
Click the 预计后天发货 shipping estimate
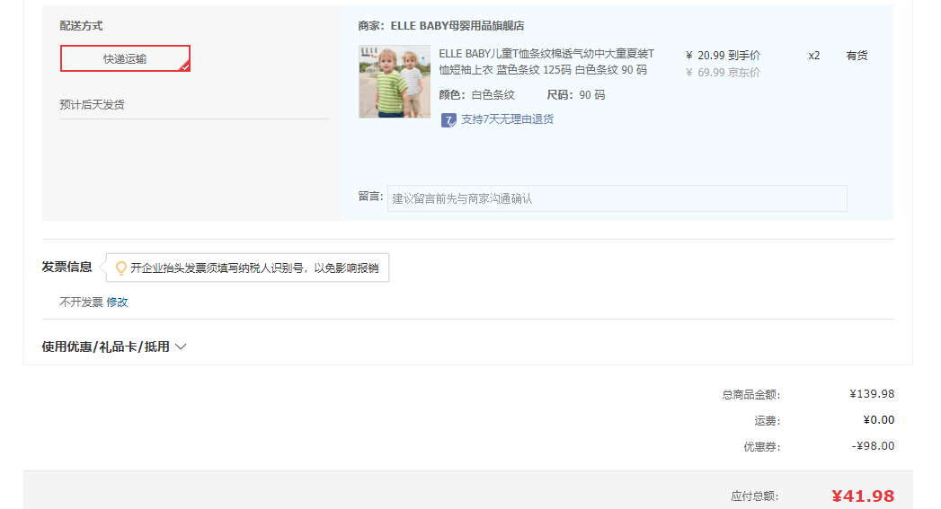(x=92, y=105)
